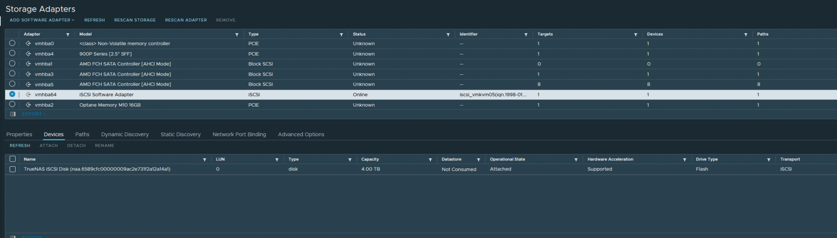837x238 pixels.
Task: Switch to the Devices tab
Action: coord(54,134)
